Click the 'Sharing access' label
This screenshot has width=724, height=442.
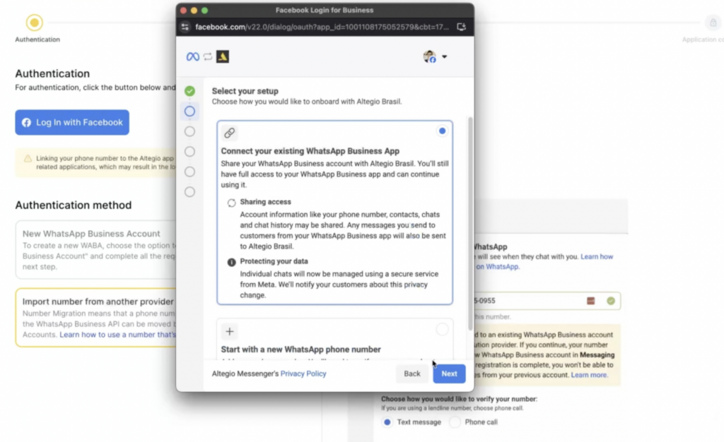point(266,202)
